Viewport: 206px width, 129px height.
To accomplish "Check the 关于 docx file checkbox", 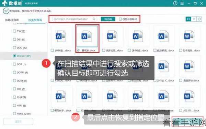I will 181,50.
